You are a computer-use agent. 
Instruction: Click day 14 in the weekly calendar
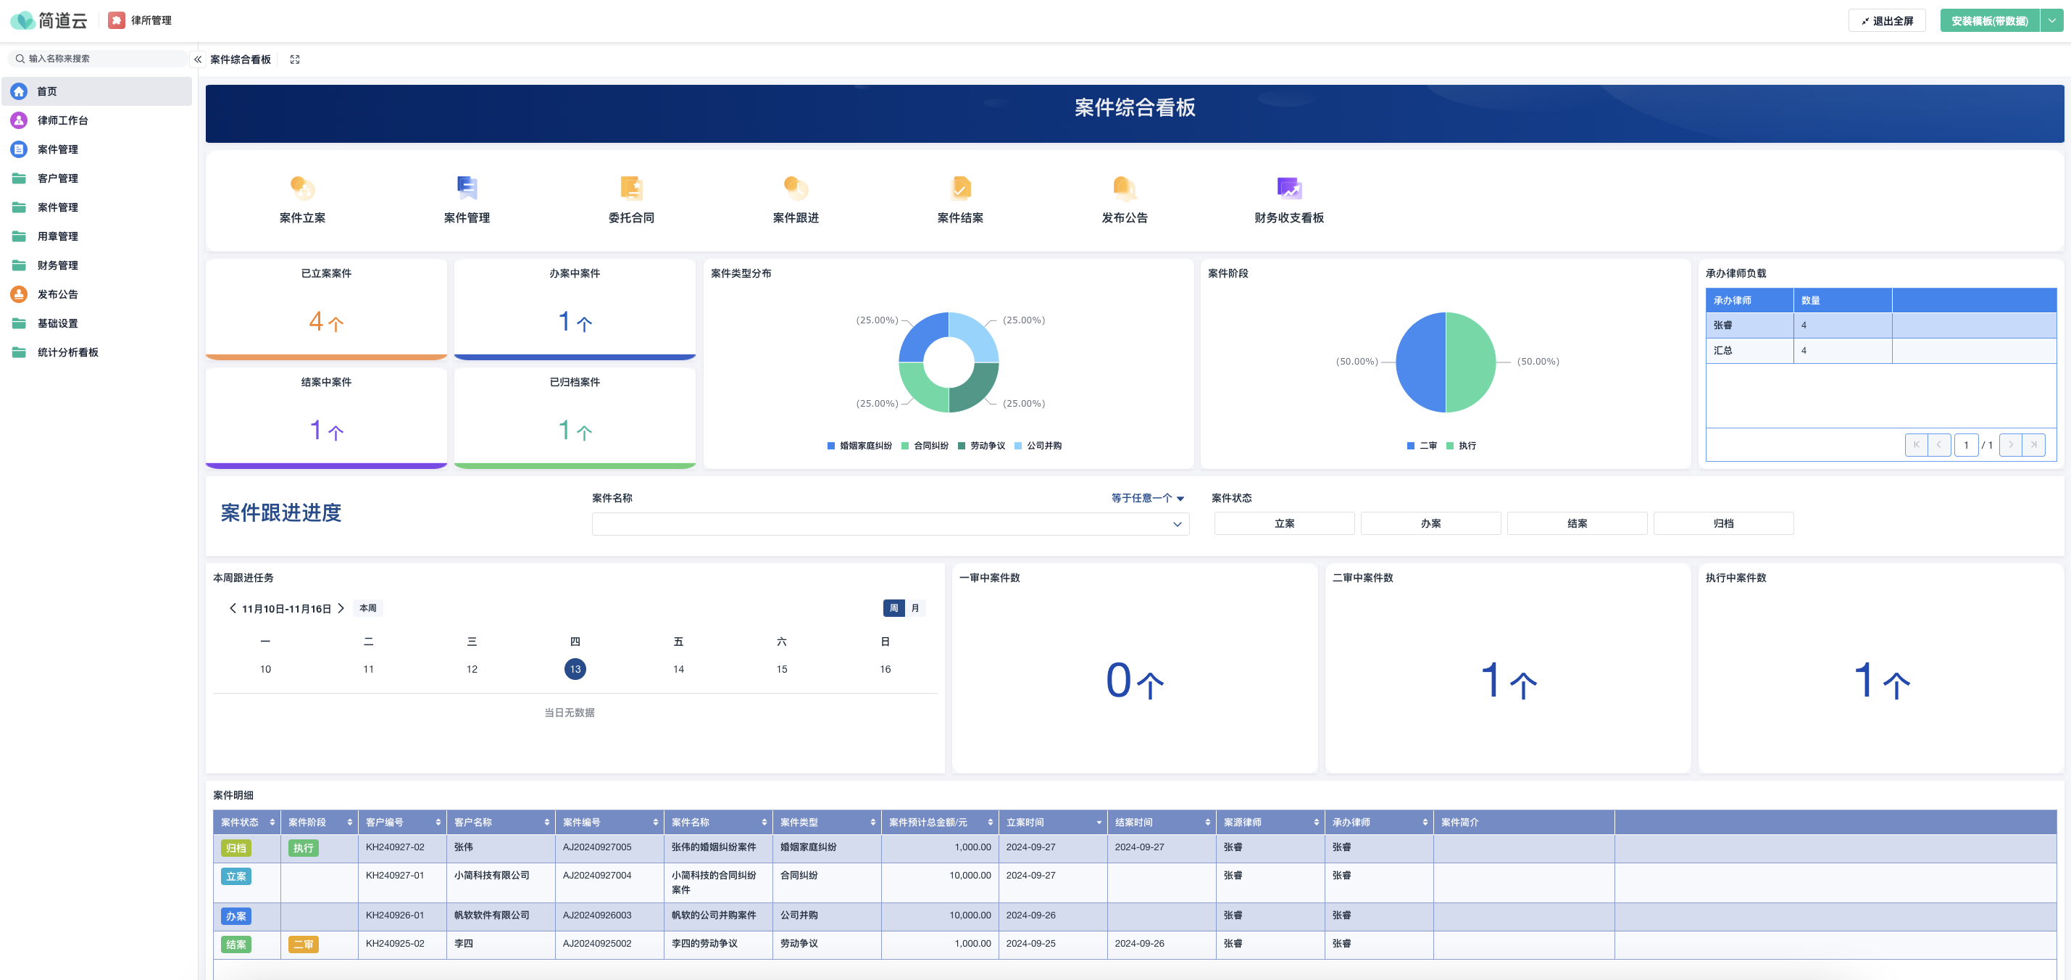coord(678,668)
